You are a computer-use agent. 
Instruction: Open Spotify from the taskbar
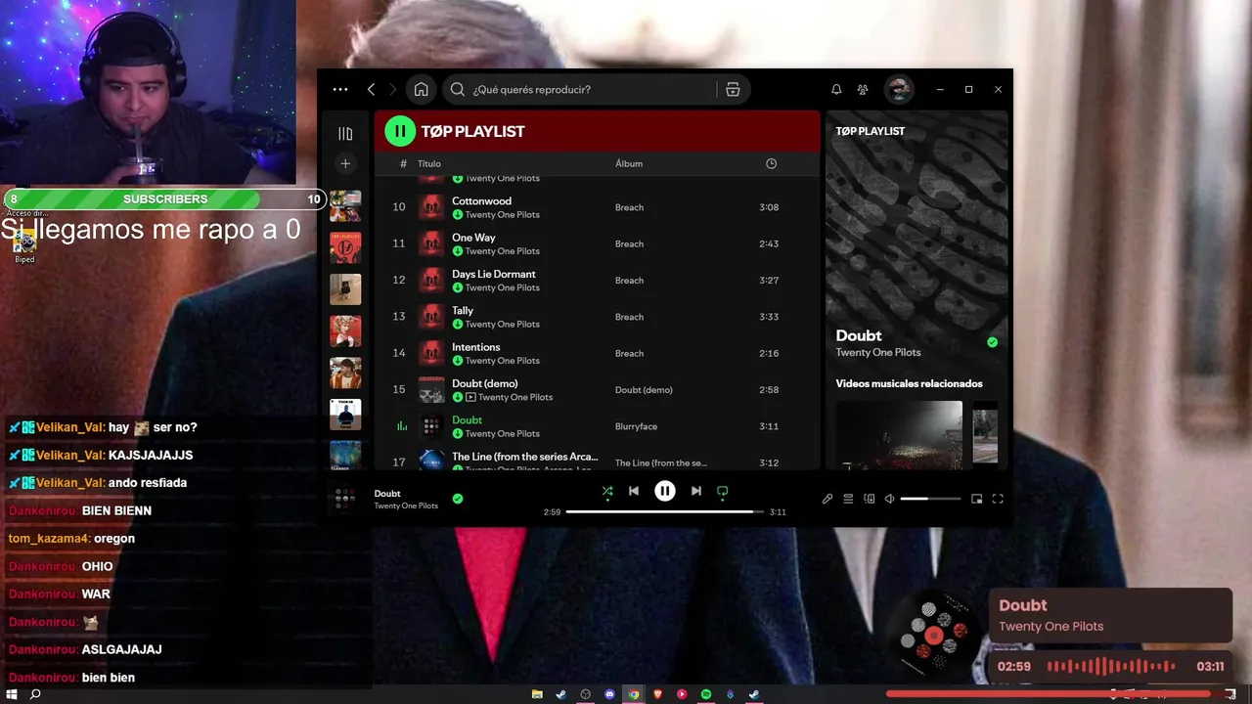(706, 694)
